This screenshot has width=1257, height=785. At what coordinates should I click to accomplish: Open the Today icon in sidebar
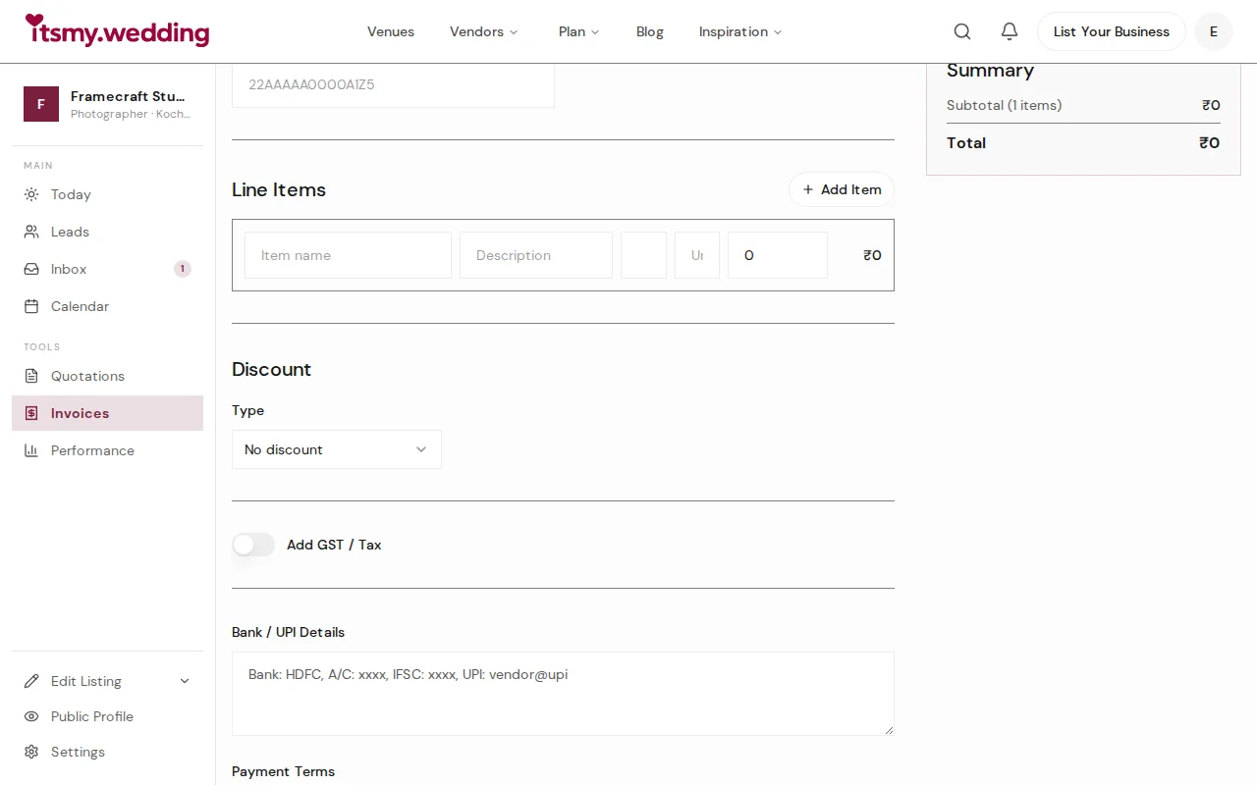(32, 194)
